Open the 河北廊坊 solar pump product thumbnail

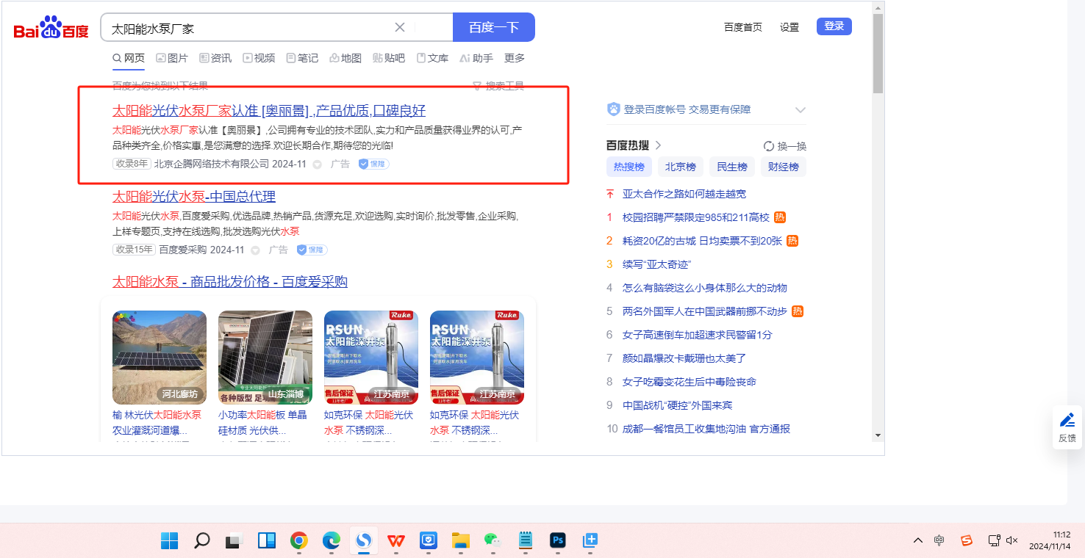point(160,358)
